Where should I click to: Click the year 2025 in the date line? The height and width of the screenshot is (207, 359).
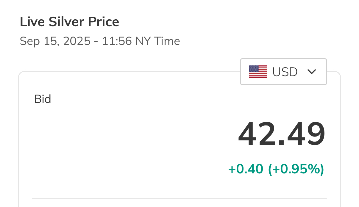(x=77, y=41)
